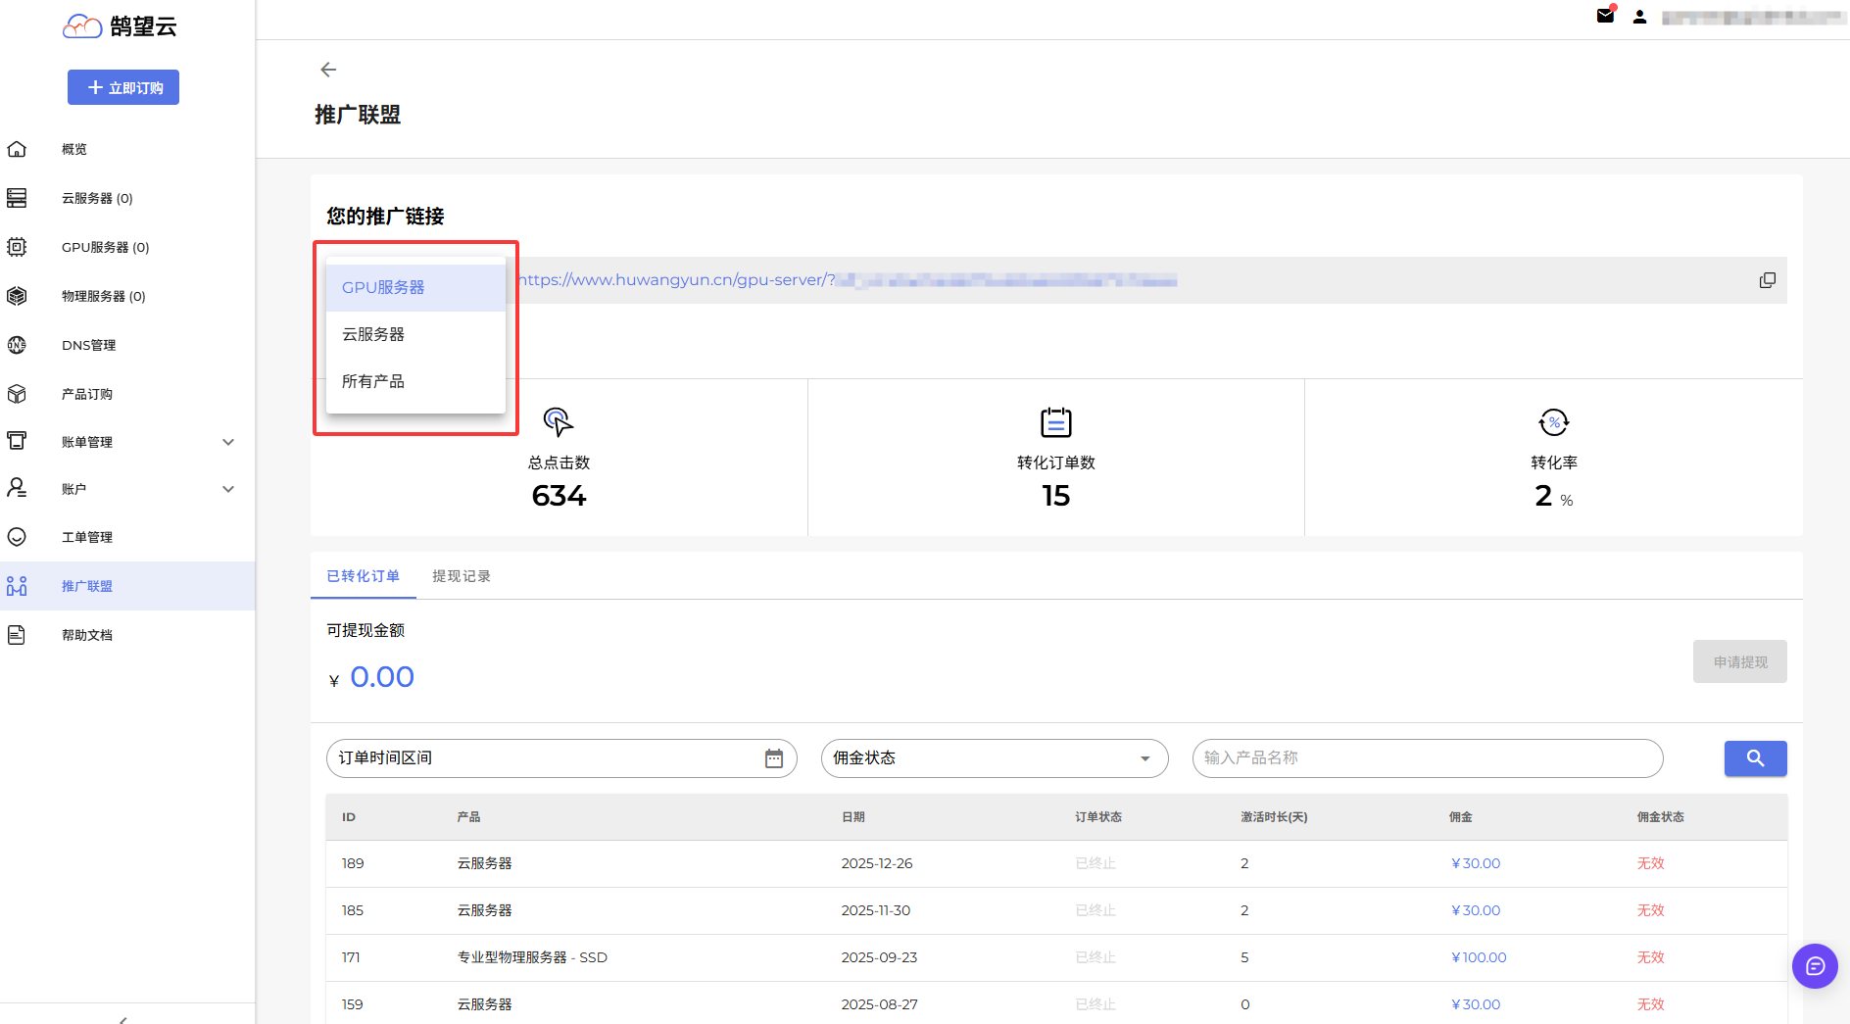Select the 已转化订单 tab
The height and width of the screenshot is (1024, 1850).
(363, 576)
